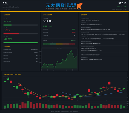
Task: Click the Positive rating label
Action: (x=36, y=53)
